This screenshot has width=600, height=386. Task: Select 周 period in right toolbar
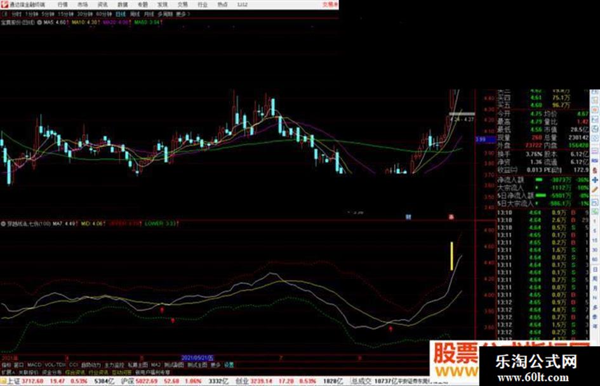(595, 280)
